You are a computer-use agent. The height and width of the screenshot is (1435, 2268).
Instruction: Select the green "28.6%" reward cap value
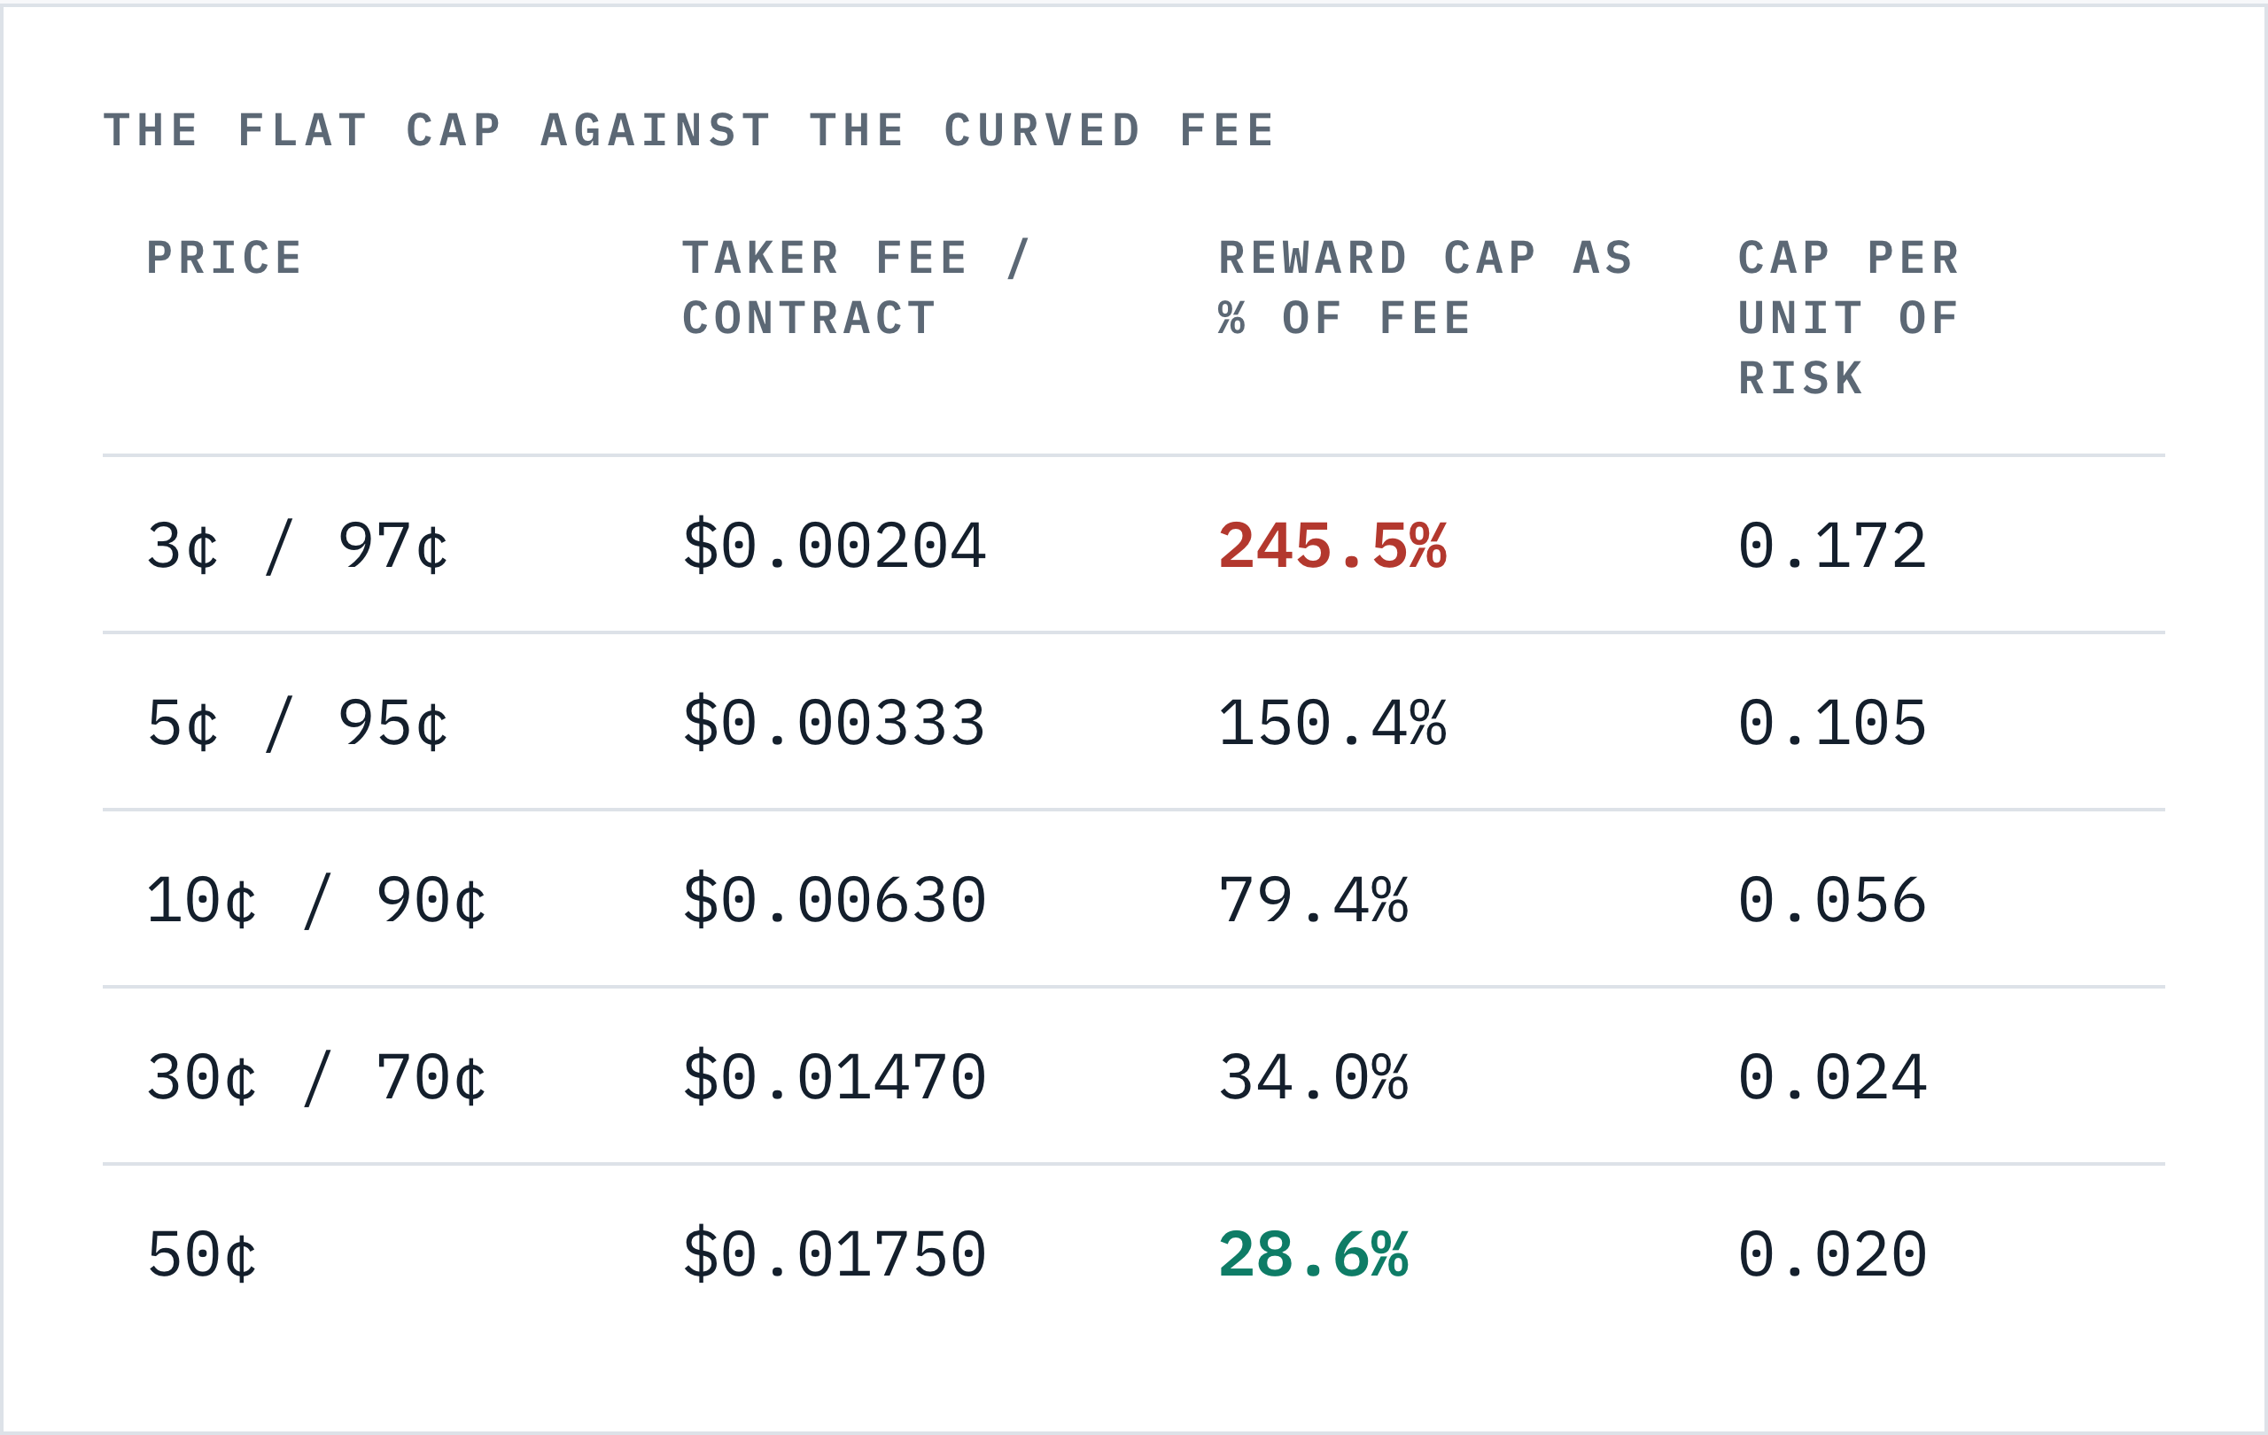[1313, 1255]
